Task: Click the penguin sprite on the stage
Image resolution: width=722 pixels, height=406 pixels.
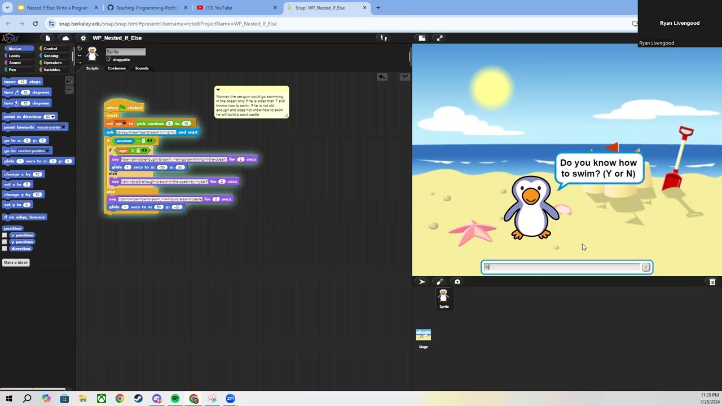Action: (x=531, y=208)
